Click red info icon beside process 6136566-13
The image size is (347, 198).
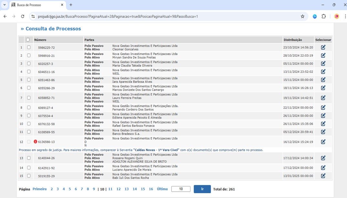36,142
